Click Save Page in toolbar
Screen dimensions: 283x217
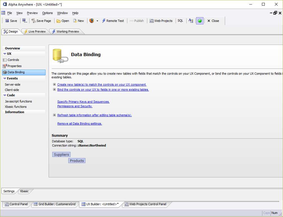[41, 21]
